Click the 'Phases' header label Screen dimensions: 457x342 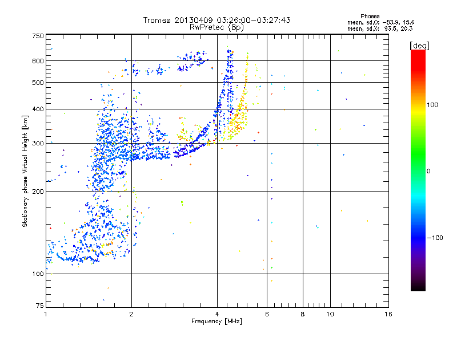pyautogui.click(x=370, y=17)
